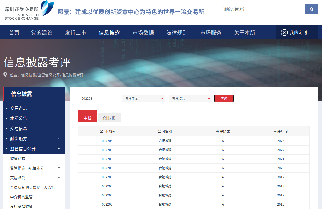Open the 考评年度 dropdown
The image size is (322, 209).
pos(143,98)
